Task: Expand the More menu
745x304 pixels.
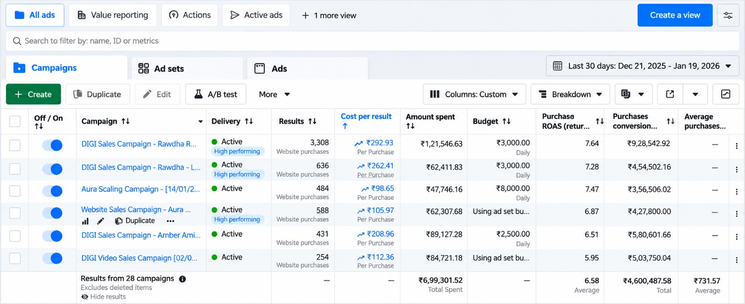Action: click(274, 94)
